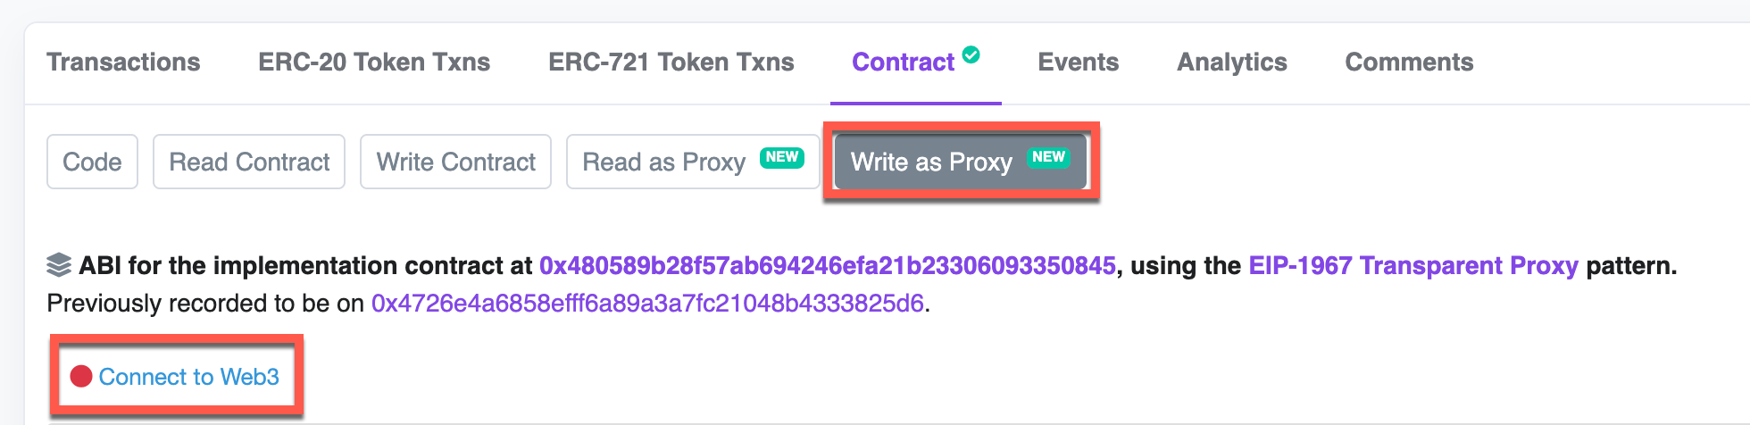
Task: Click the Write Contract button
Action: (455, 162)
